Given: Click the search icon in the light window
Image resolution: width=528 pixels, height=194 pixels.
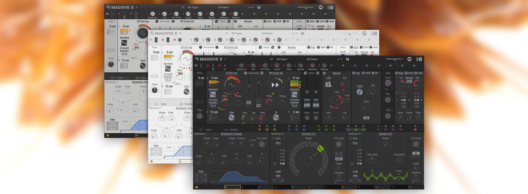Looking at the screenshot, I should point(227,33).
